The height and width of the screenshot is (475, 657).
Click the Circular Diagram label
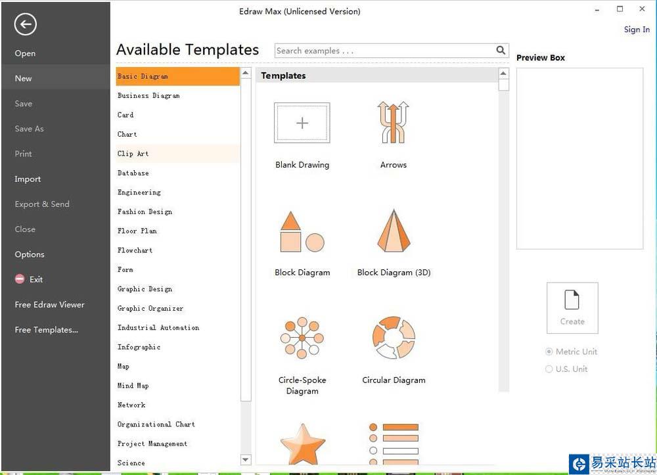pyautogui.click(x=394, y=380)
